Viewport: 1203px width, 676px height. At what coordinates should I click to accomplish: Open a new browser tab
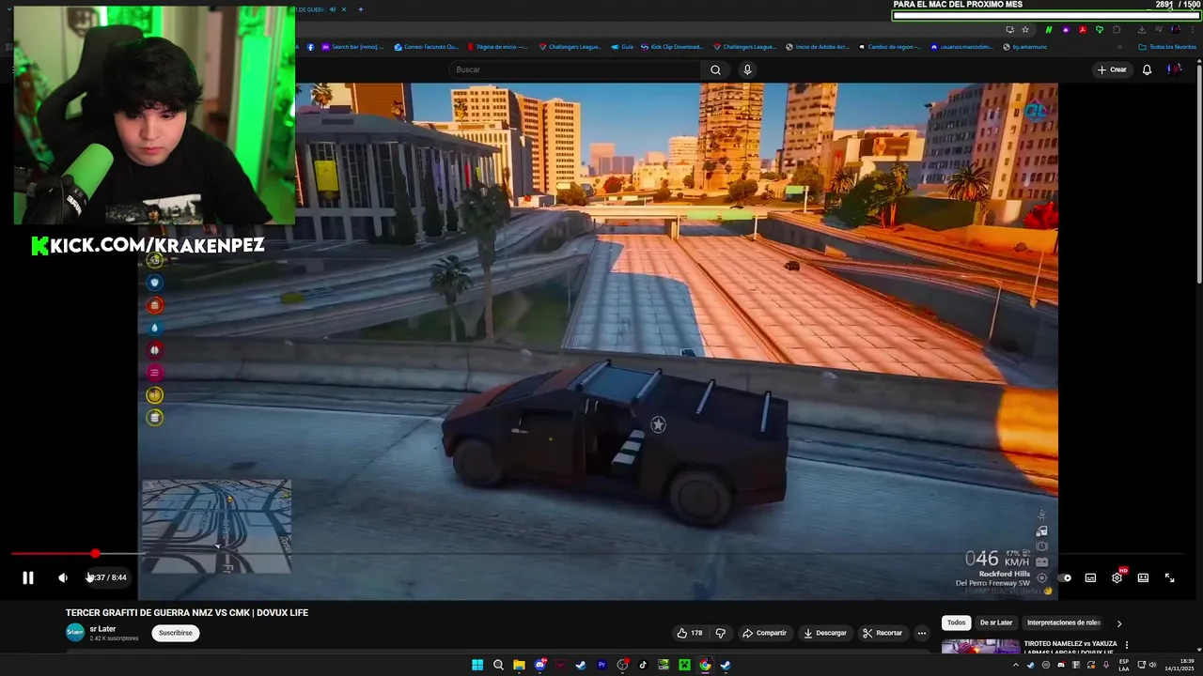(x=360, y=9)
